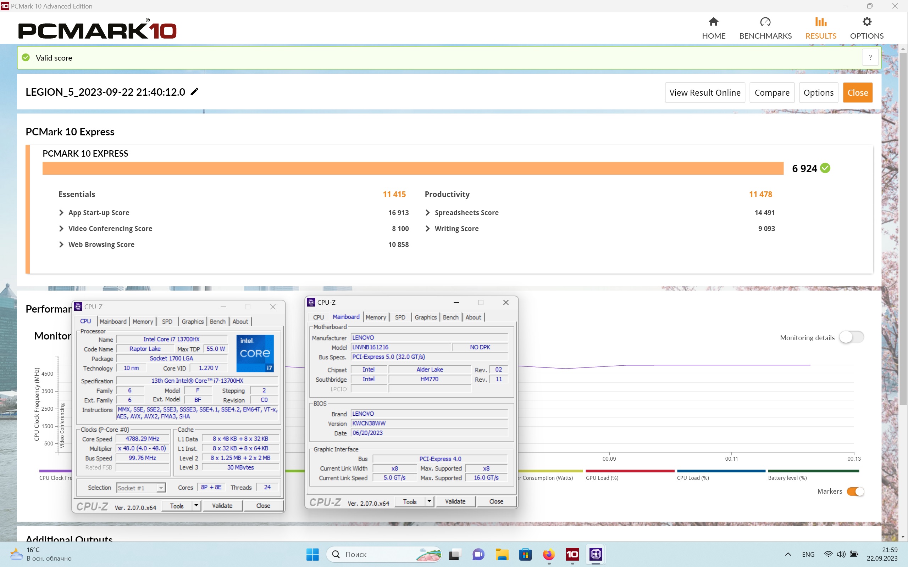Click the result Options button
908x567 pixels.
click(x=818, y=92)
